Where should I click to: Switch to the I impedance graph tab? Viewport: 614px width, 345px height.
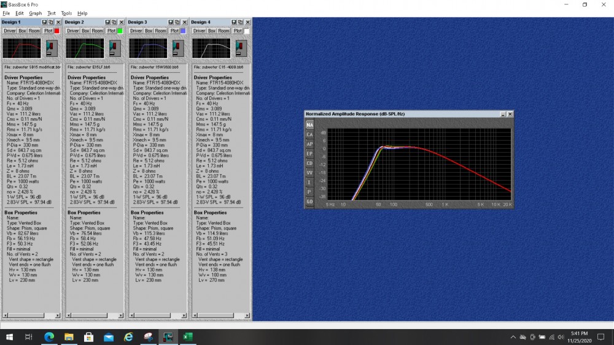(x=309, y=183)
